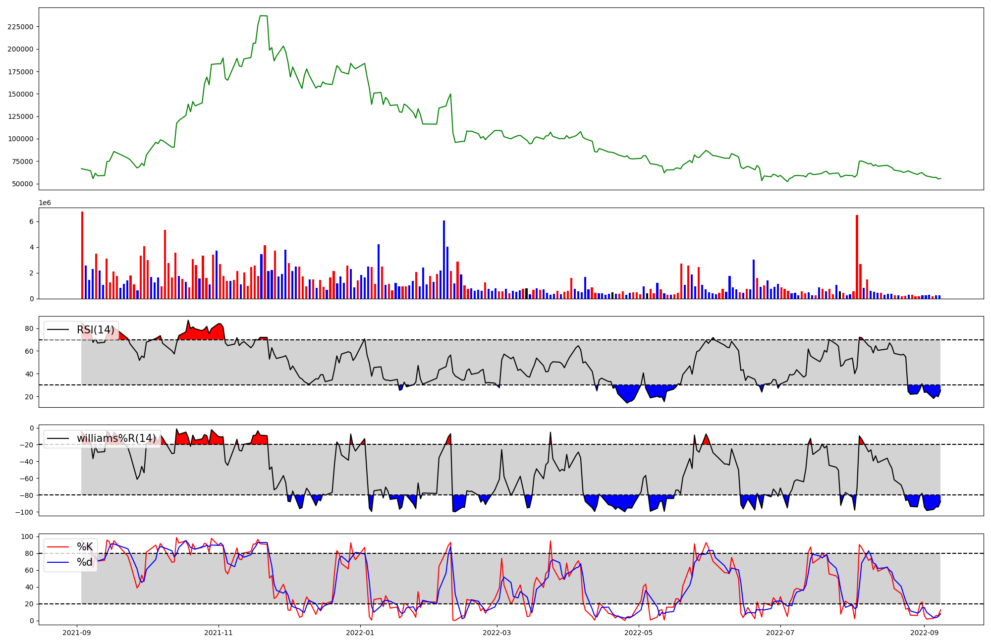The height and width of the screenshot is (644, 991).
Task: Click the 2022-01 x-axis date label
Action: point(360,633)
